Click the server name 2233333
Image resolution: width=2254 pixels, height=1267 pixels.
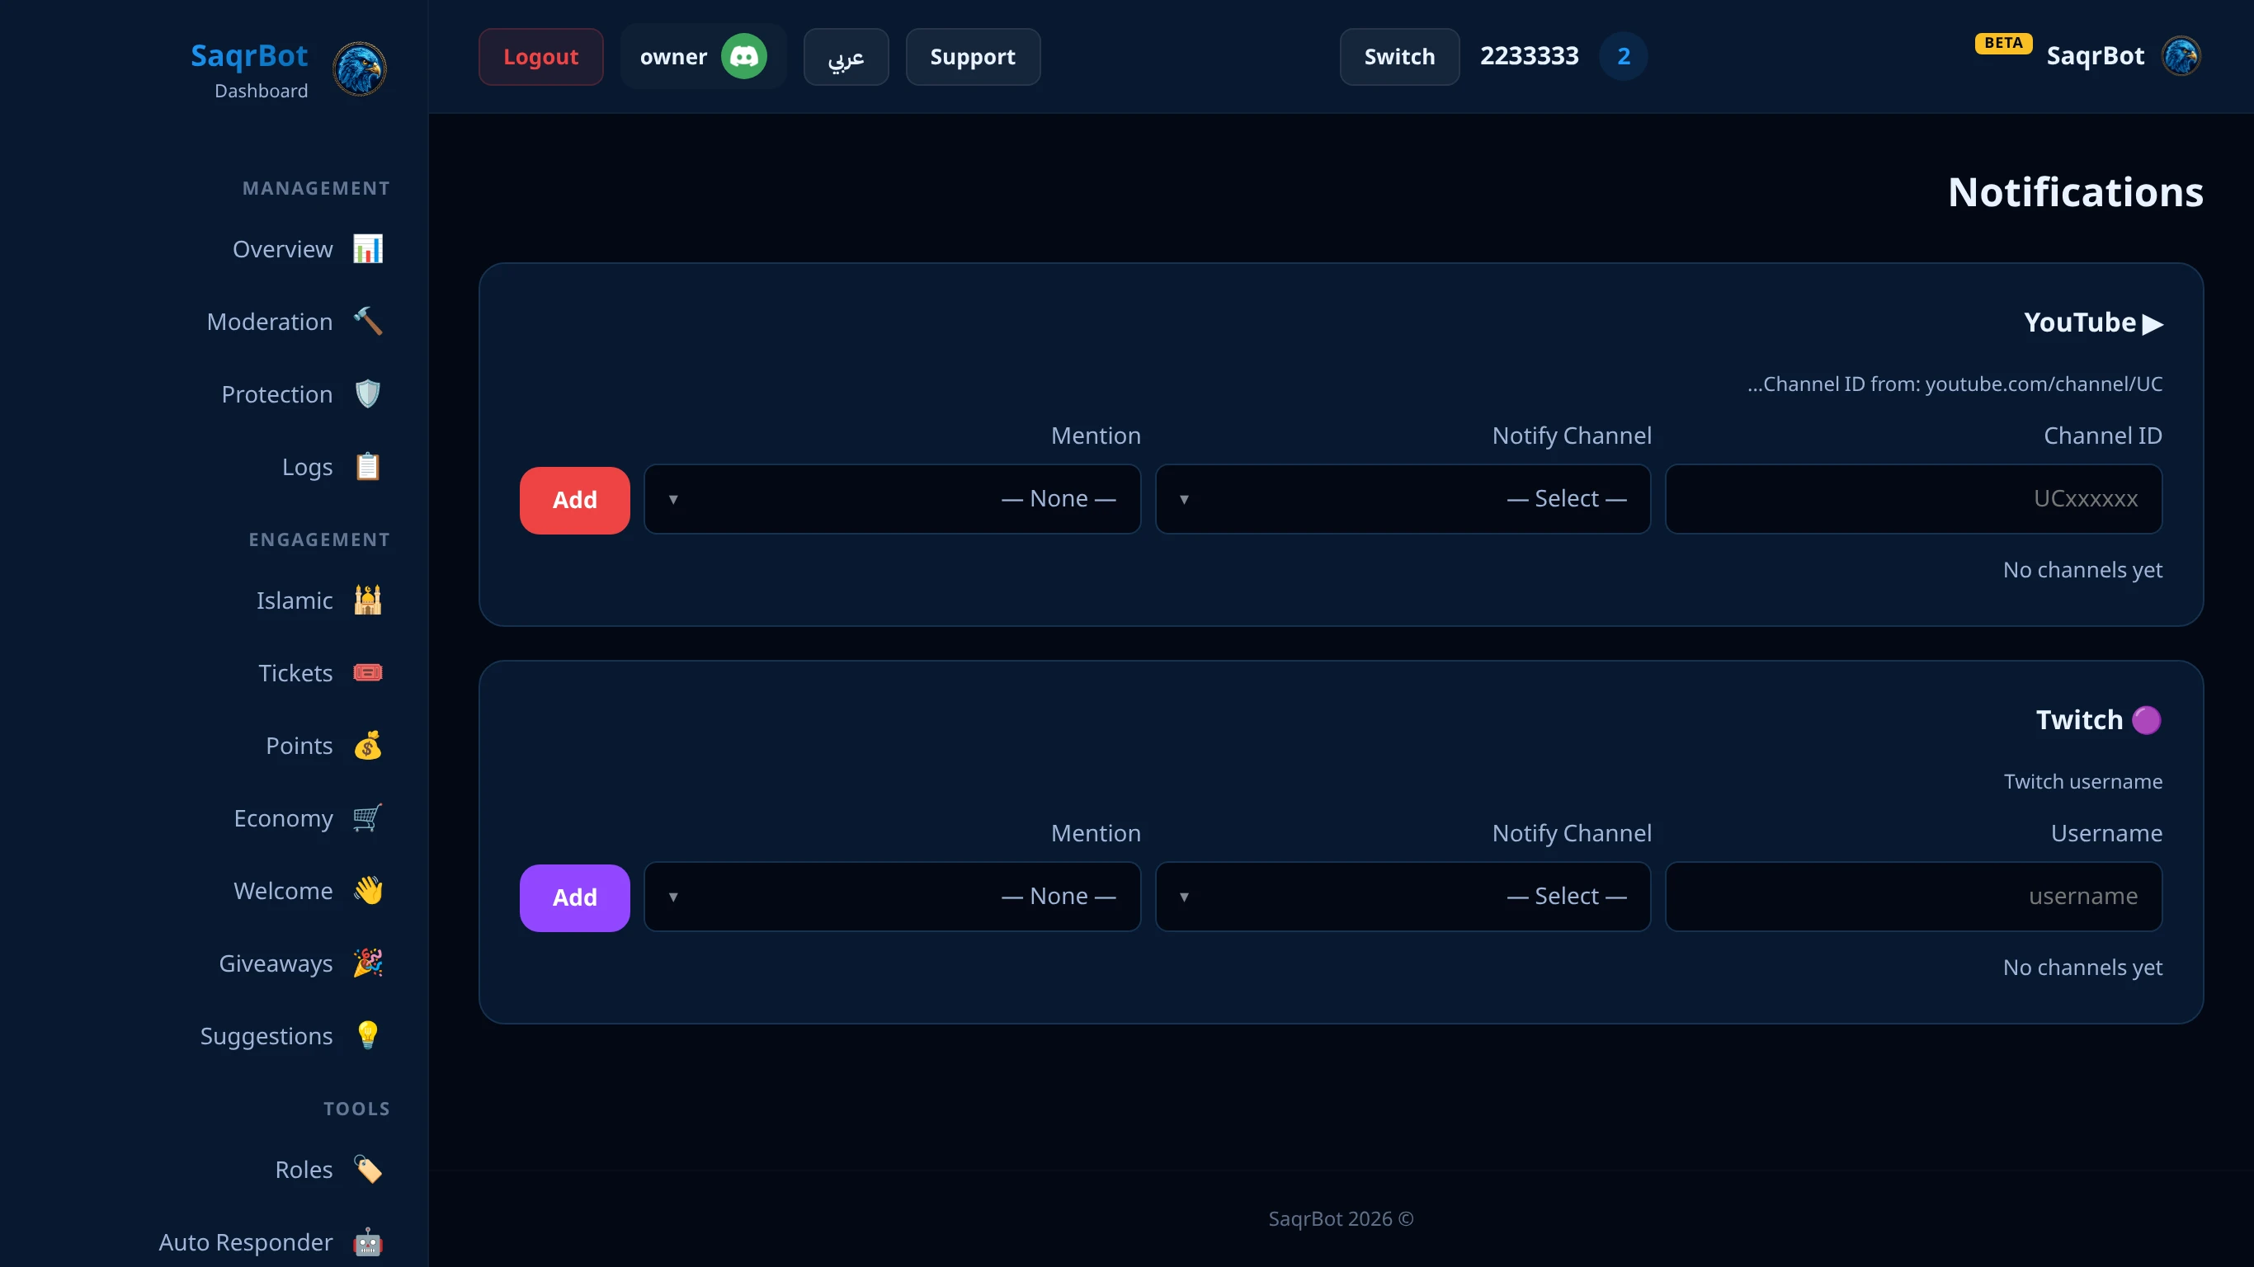(x=1529, y=57)
